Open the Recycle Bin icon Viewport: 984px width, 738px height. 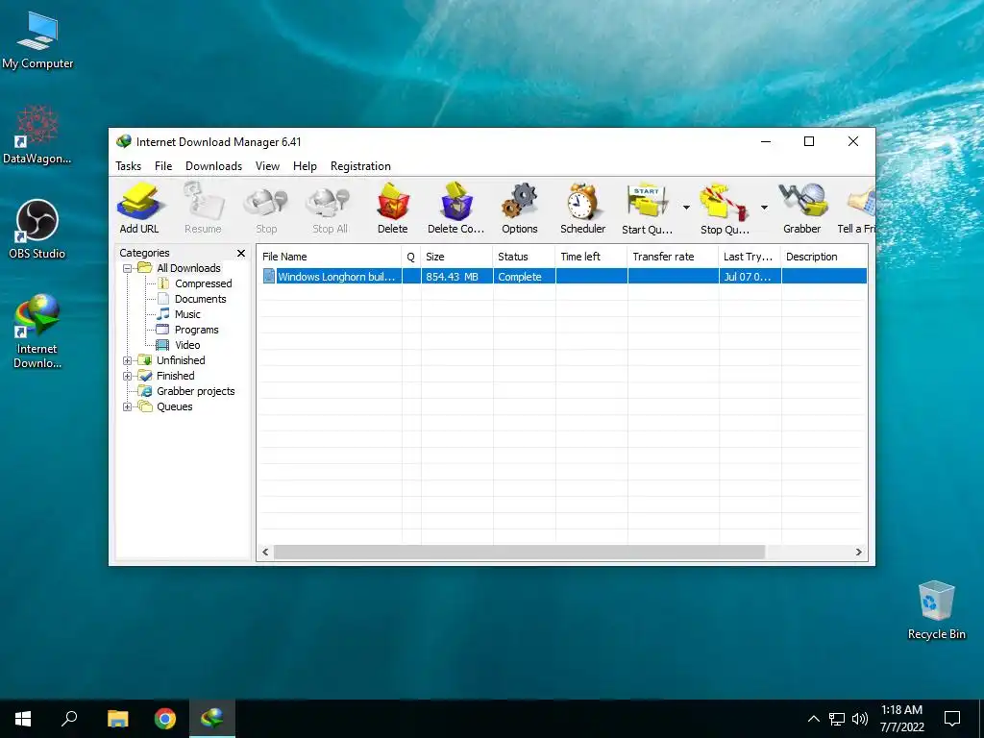[936, 610]
